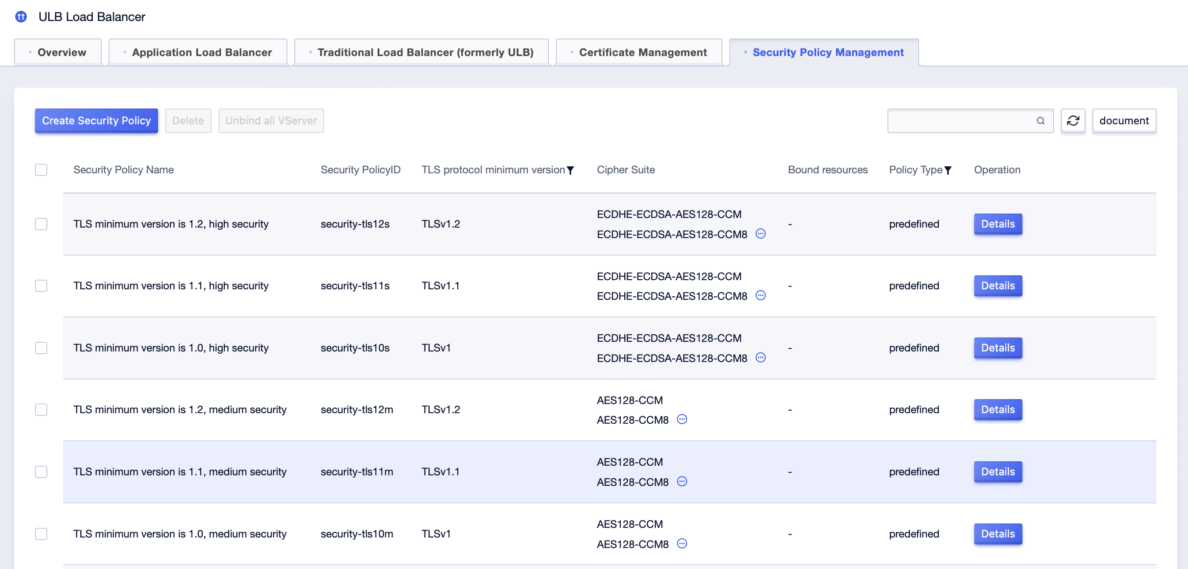This screenshot has height=569, width=1188.
Task: Switch to the Overview tab
Action: pyautogui.click(x=58, y=53)
